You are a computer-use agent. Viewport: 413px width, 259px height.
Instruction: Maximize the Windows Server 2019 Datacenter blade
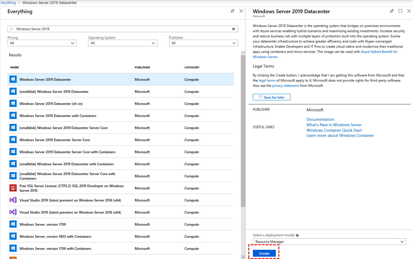(400, 11)
